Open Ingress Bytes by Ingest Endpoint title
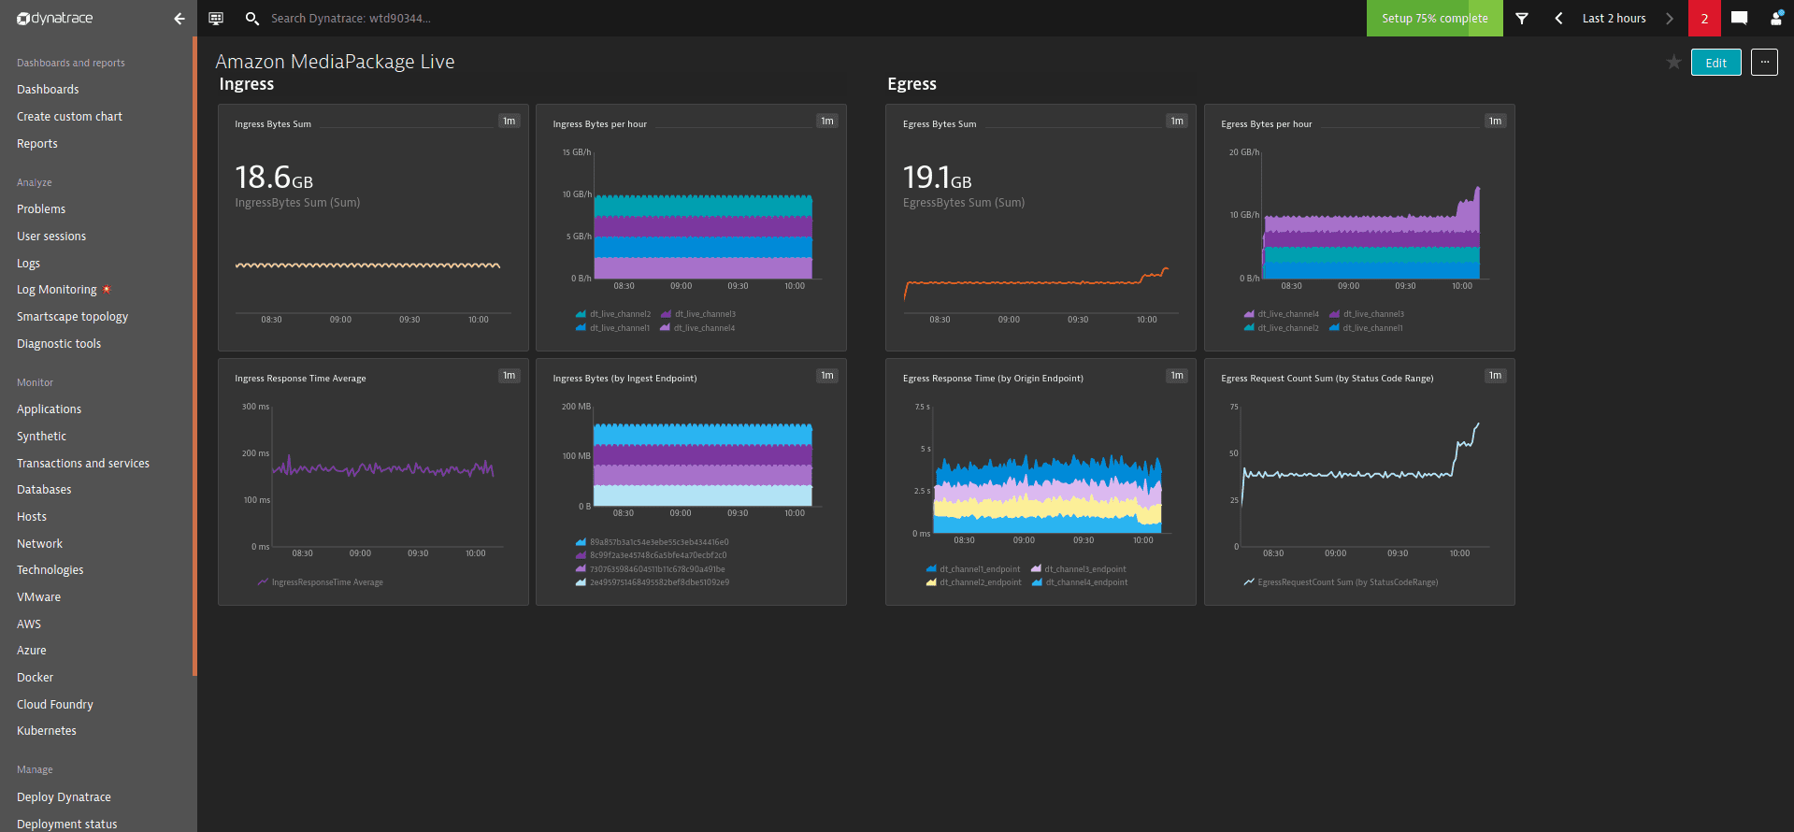 point(624,379)
